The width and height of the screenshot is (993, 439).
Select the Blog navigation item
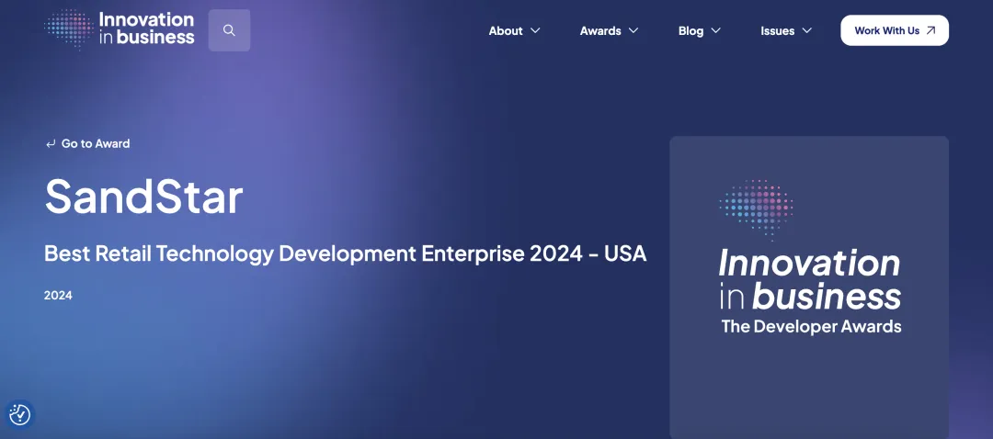(691, 30)
